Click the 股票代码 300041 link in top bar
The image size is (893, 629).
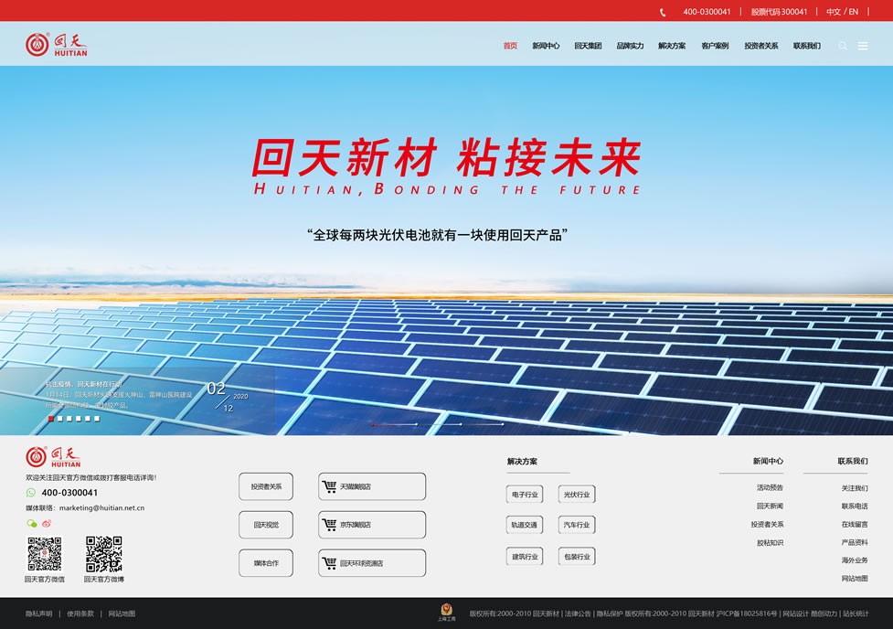(779, 12)
